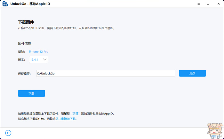The image size is (224, 139).
Task: Click the "選擇" link to add firmware
Action: click(x=76, y=114)
